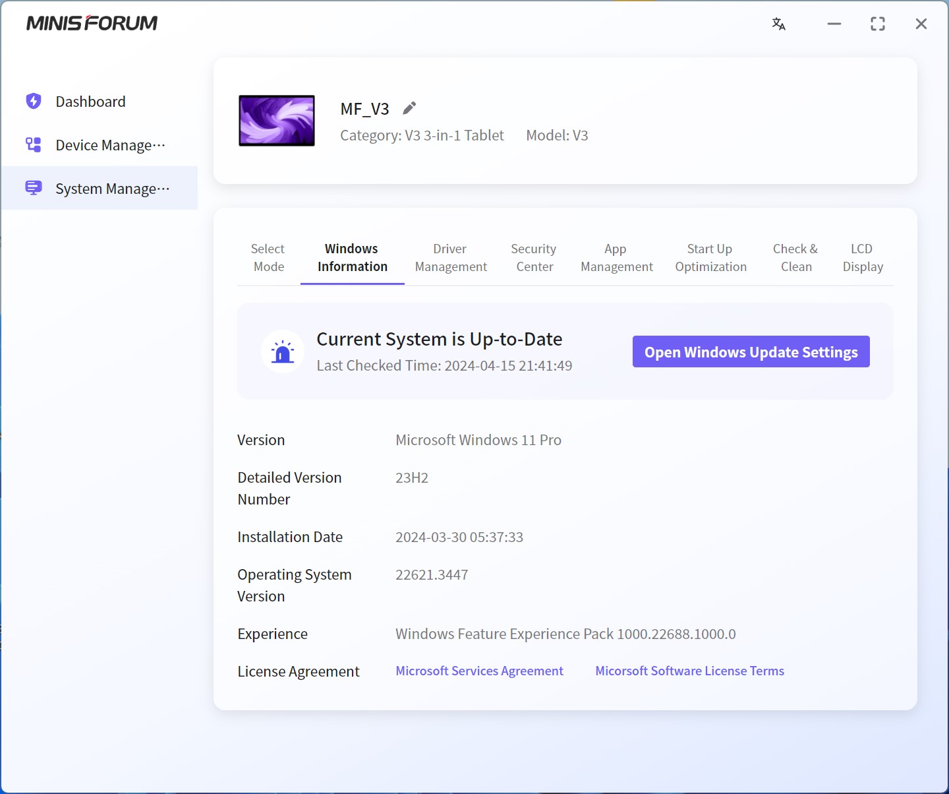Switch to the Select Mode tab
The height and width of the screenshot is (794, 949).
pos(268,258)
